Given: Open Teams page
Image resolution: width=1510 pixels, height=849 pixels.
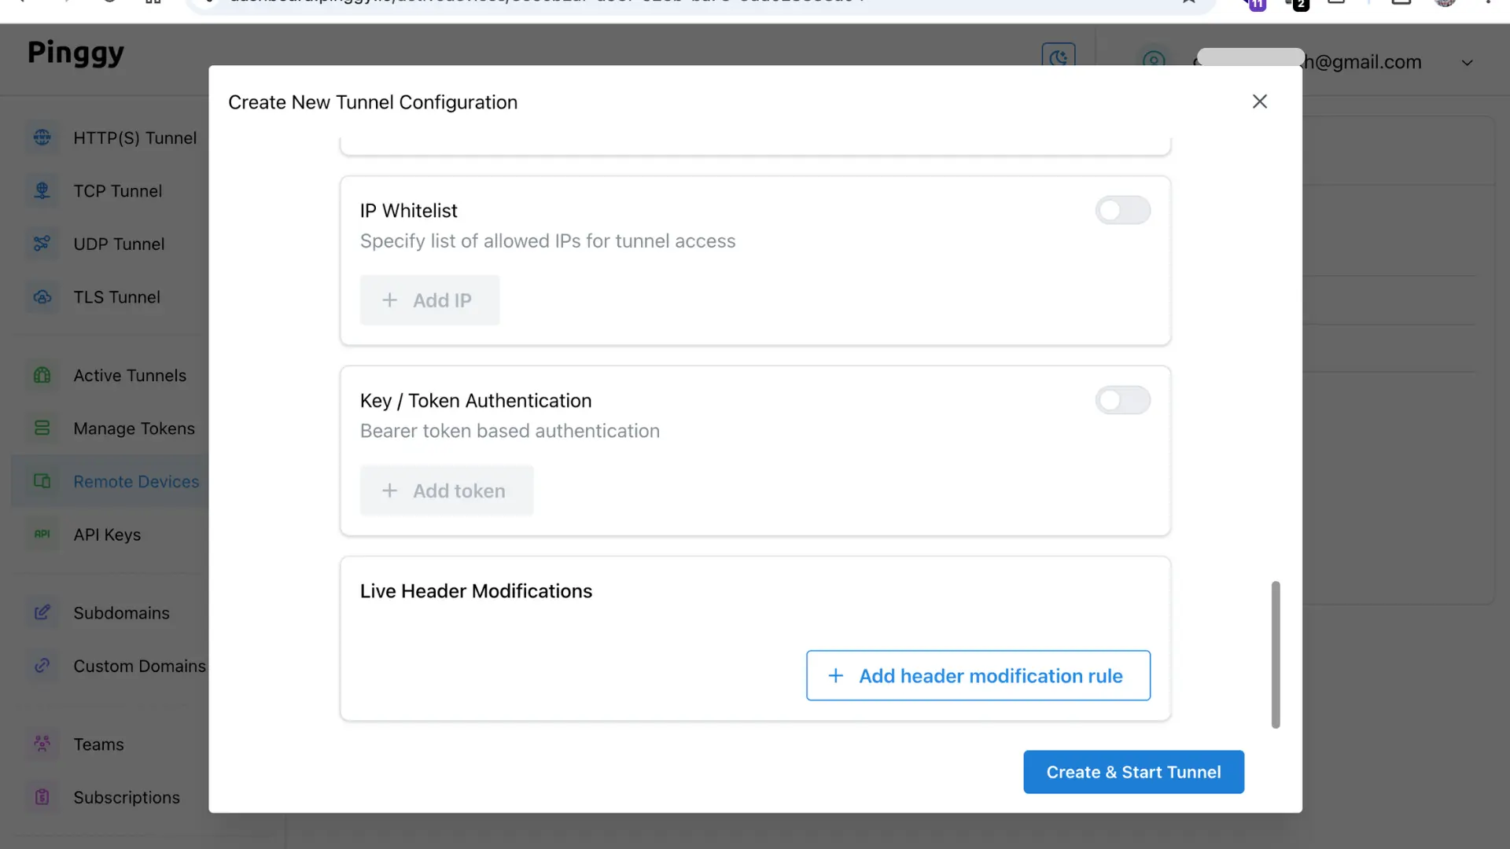Looking at the screenshot, I should [x=111, y=744].
